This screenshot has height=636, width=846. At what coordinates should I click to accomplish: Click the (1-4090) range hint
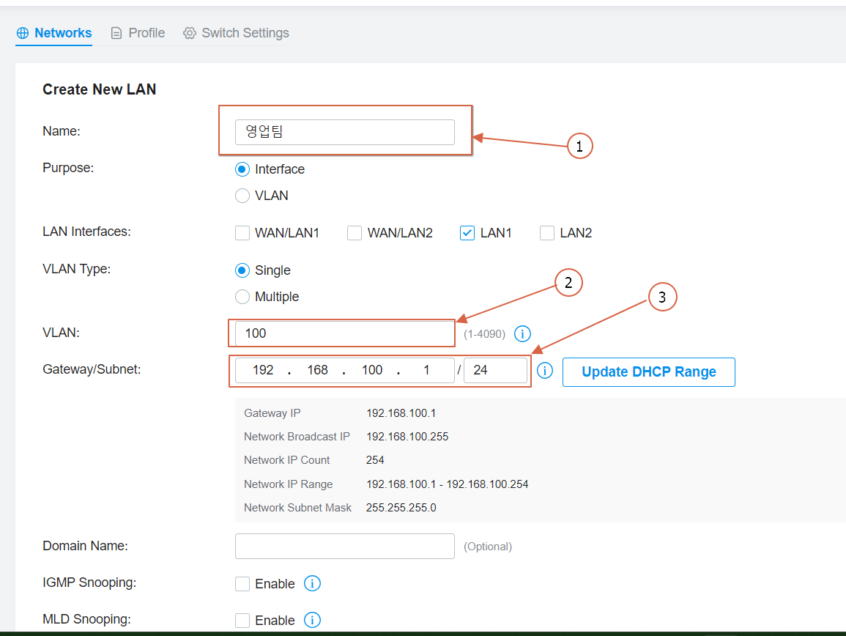[484, 333]
